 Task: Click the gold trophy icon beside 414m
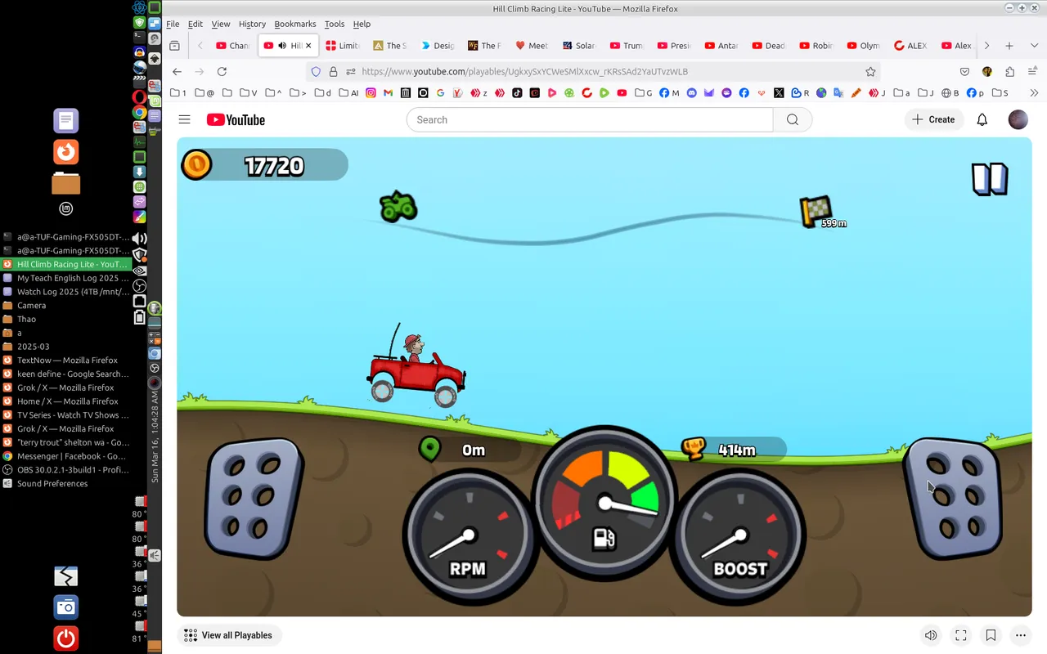[x=694, y=449]
